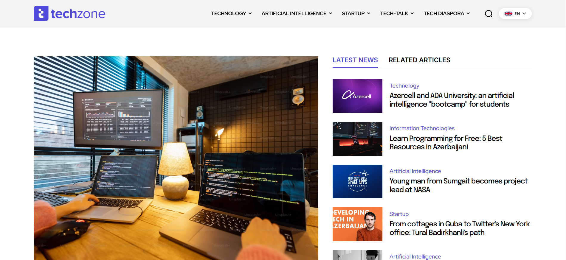566x260 pixels.
Task: Open the ARTIFICIAL INTELLIGENCE nav menu item
Action: [294, 13]
